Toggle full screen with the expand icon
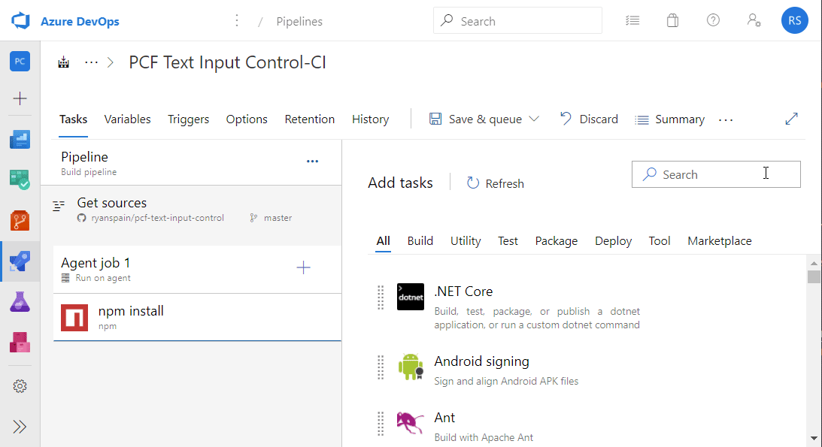Viewport: 822px width, 447px height. [792, 119]
